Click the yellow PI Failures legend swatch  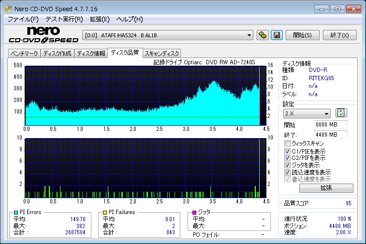[105, 213]
